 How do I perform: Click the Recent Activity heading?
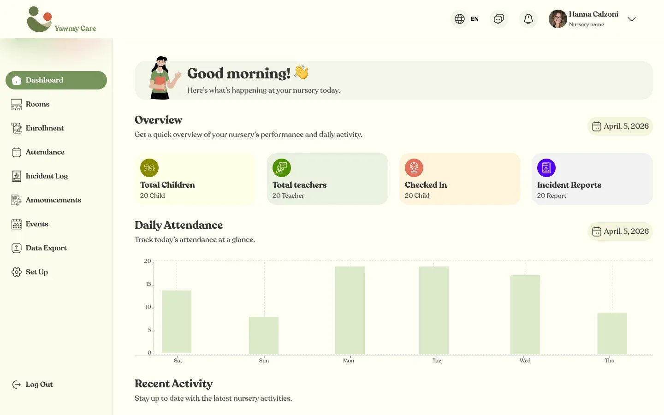pyautogui.click(x=174, y=384)
